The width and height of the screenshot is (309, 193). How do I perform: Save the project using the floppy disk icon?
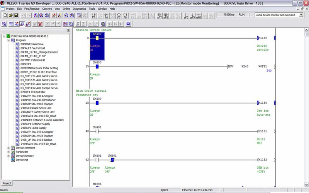(x=16, y=15)
